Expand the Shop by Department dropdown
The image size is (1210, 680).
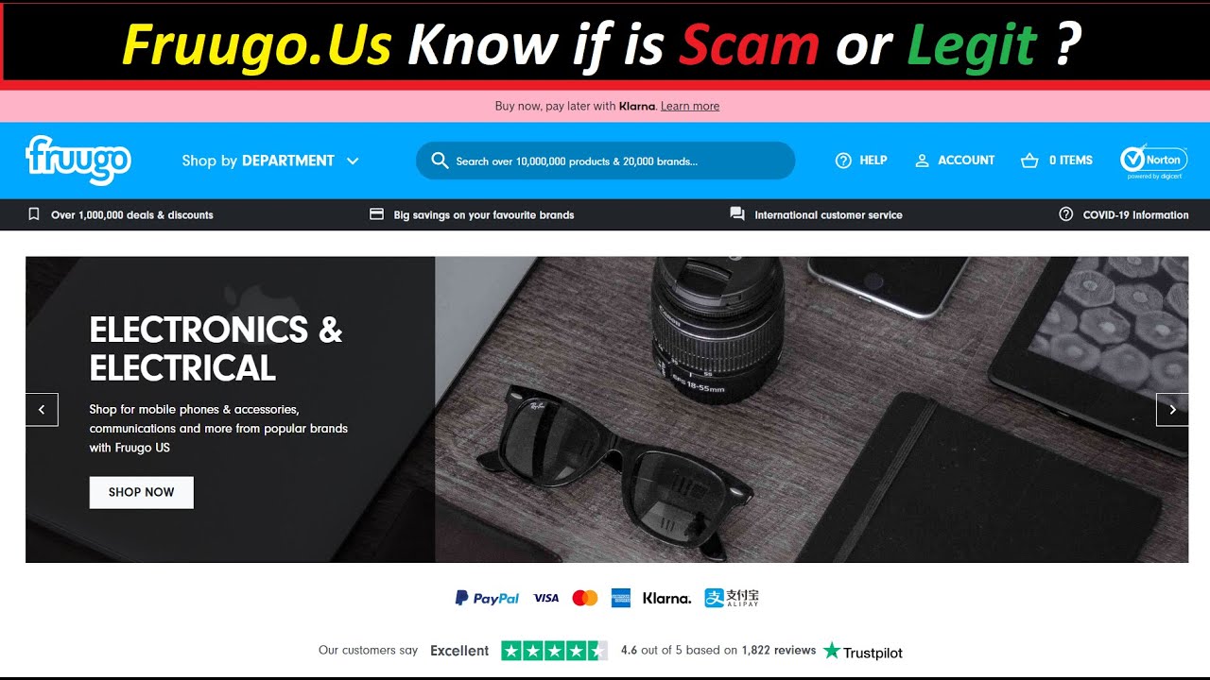(x=270, y=161)
